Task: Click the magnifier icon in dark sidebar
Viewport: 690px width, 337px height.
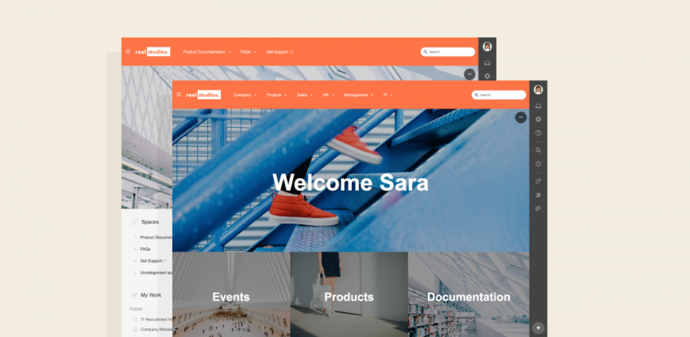Action: click(x=538, y=150)
